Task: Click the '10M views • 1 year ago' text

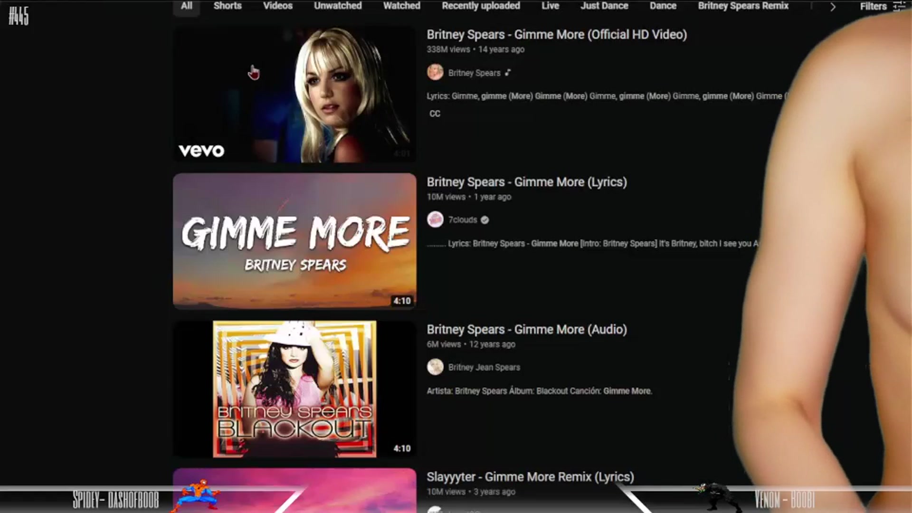Action: click(x=469, y=197)
